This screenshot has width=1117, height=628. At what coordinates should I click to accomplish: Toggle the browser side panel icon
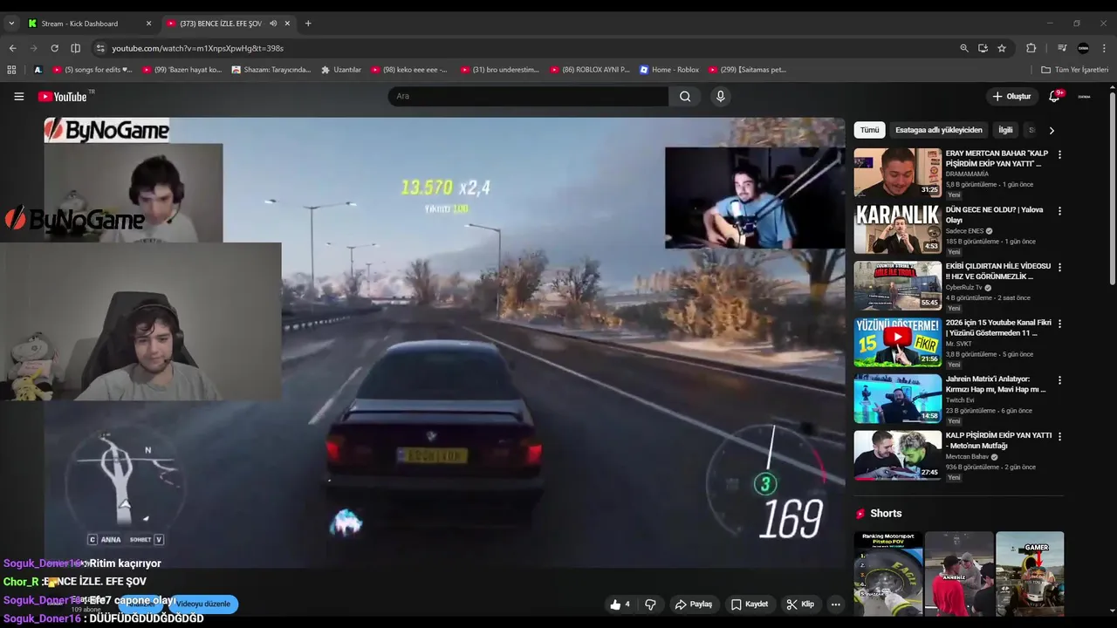[75, 48]
